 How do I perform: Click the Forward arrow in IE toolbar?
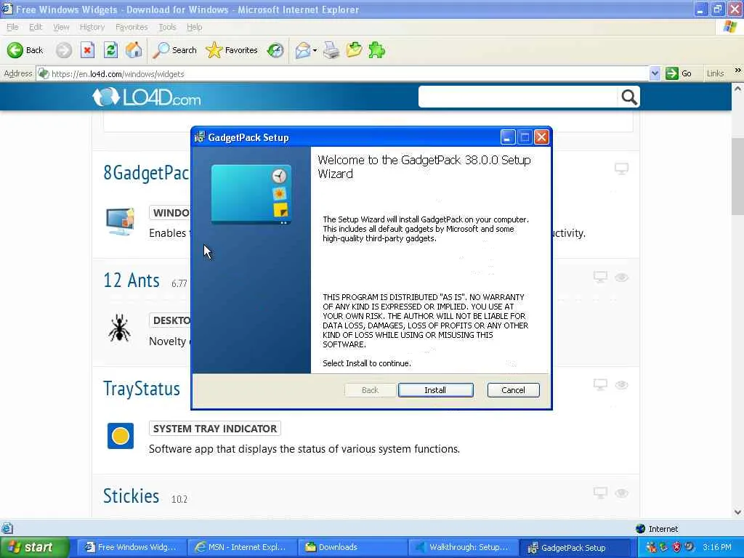(64, 50)
